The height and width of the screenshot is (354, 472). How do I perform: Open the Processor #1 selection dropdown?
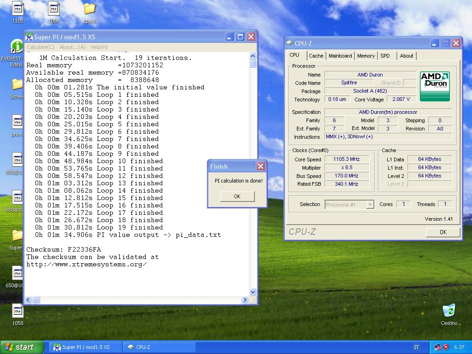click(370, 205)
